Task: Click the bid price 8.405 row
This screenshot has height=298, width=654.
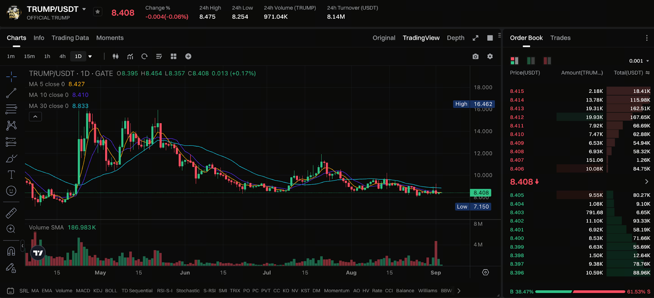Action: [x=580, y=195]
